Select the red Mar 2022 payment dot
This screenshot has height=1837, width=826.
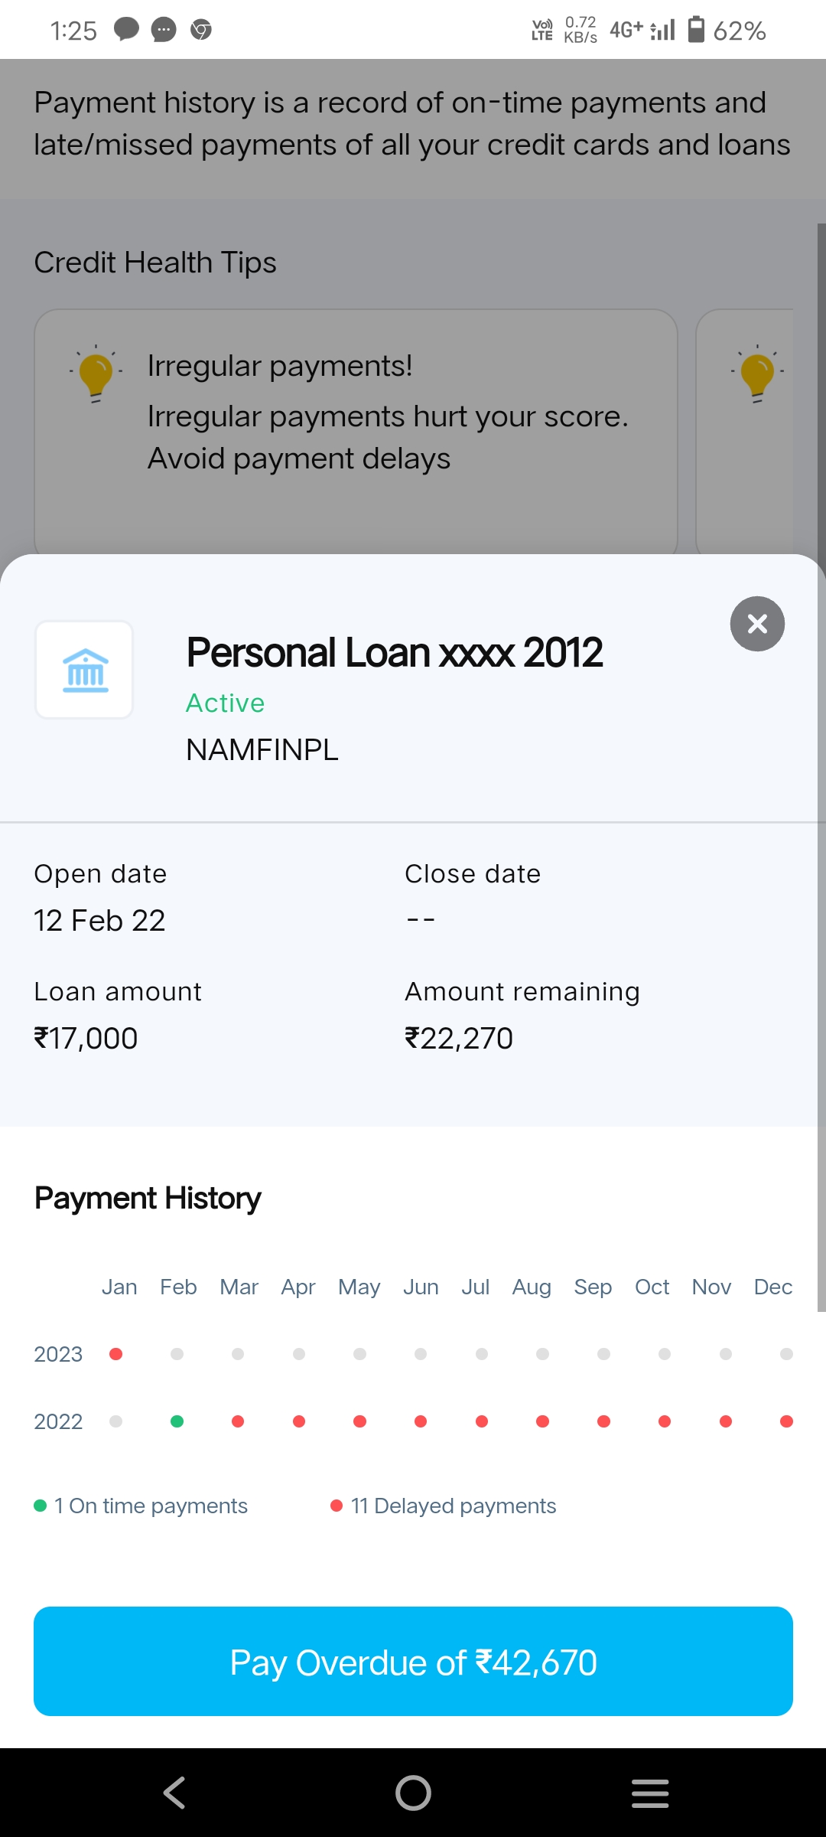point(238,1421)
